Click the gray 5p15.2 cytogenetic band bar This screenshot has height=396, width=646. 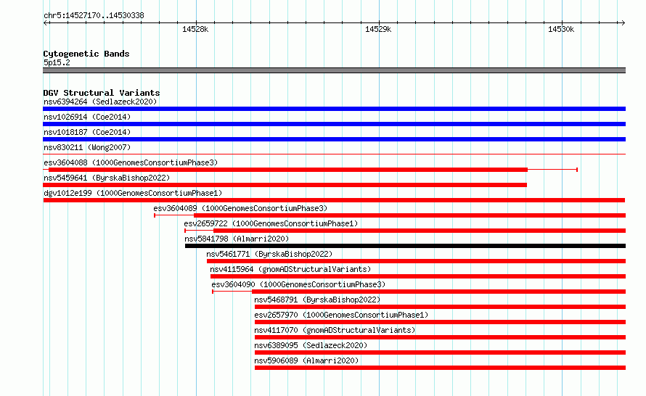(x=334, y=70)
